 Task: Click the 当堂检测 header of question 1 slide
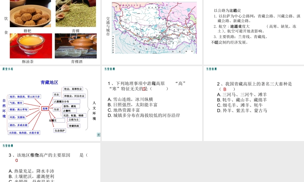click(x=109, y=69)
